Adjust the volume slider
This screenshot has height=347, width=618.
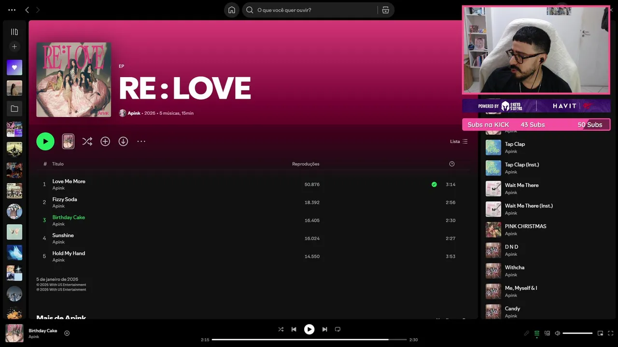[x=577, y=333]
